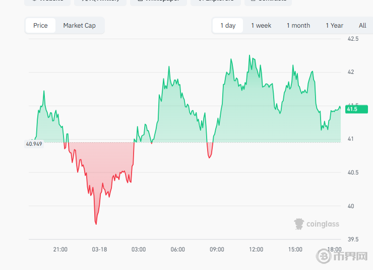Click the 41 y-axis label
This screenshot has width=373, height=270.
(x=351, y=139)
